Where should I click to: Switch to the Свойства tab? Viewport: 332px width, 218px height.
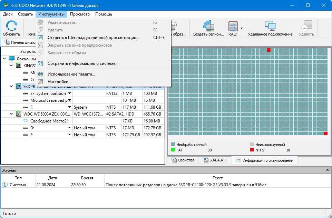coord(183,160)
